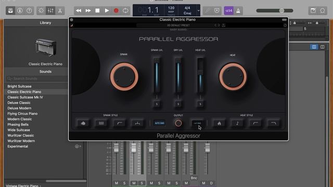Select Phasing Bells sound

(x=18, y=125)
